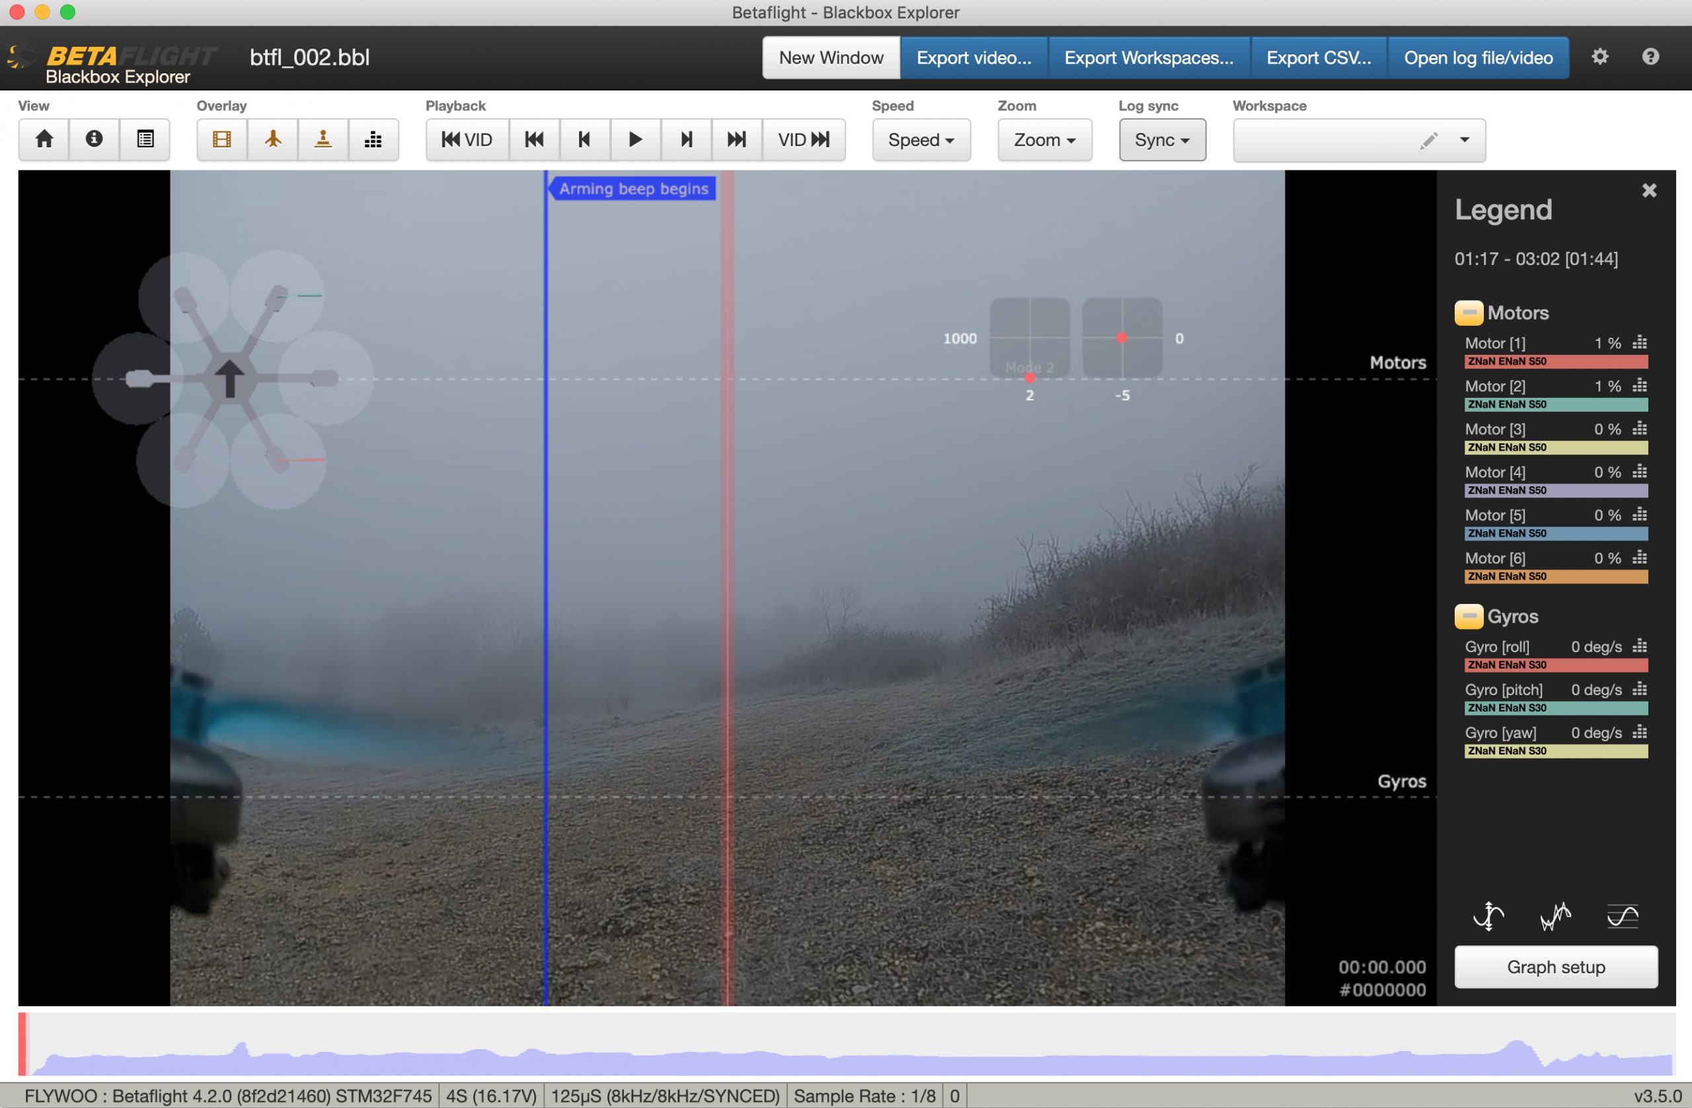Close the Legend panel
The image size is (1692, 1108).
click(x=1649, y=190)
